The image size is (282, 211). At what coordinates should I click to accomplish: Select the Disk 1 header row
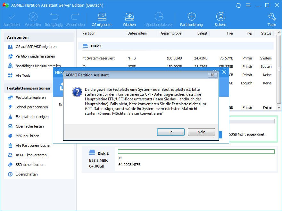(176, 46)
